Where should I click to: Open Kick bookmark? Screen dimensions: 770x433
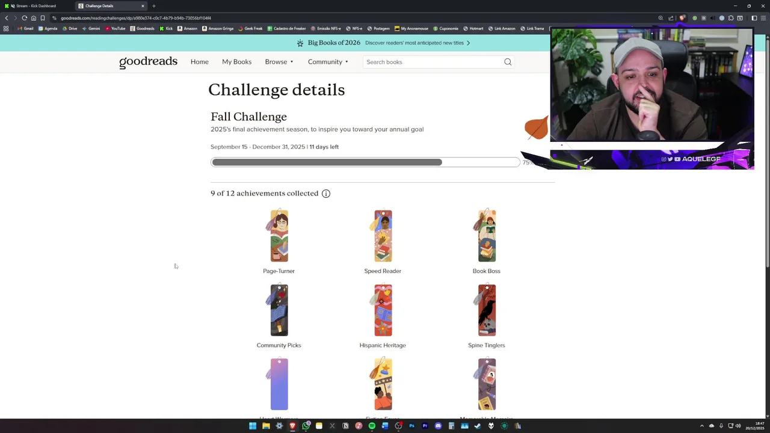[166, 28]
